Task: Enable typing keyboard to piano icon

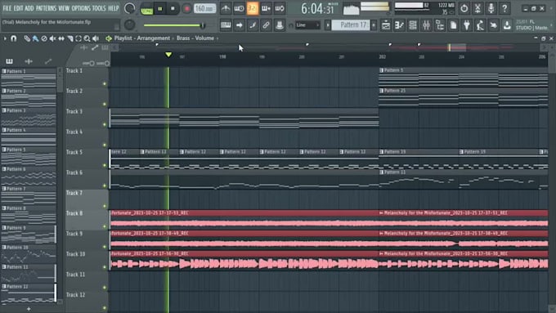Action: tap(226, 25)
